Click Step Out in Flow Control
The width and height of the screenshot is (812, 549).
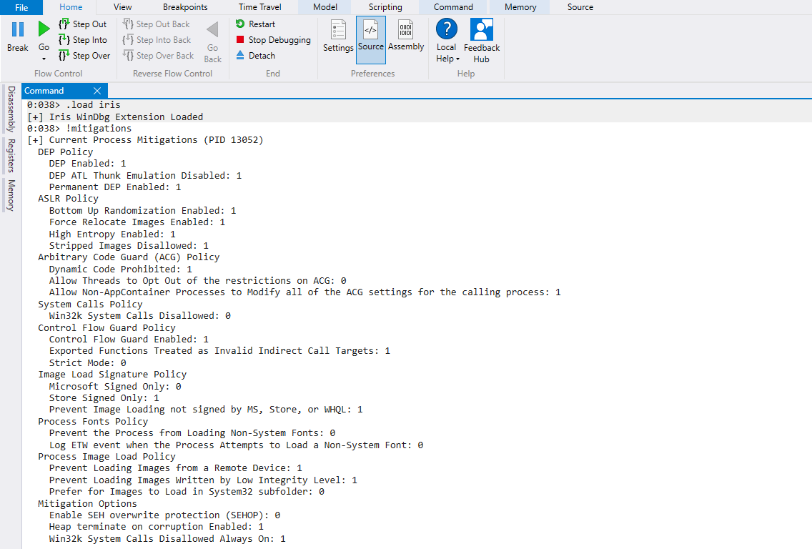[x=82, y=24]
